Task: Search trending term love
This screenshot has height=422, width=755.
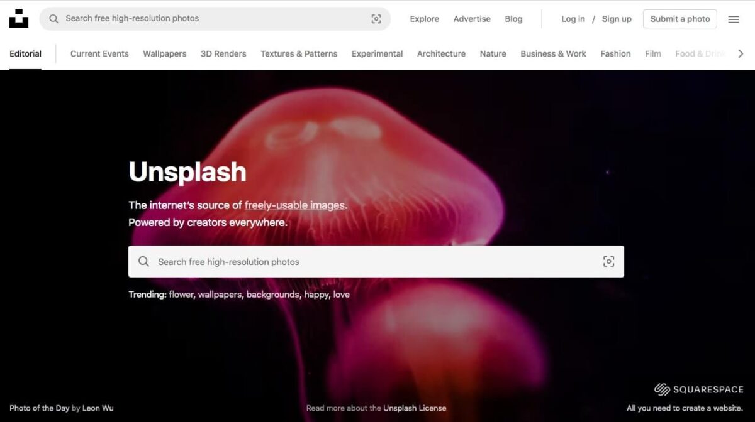Action: pos(342,295)
